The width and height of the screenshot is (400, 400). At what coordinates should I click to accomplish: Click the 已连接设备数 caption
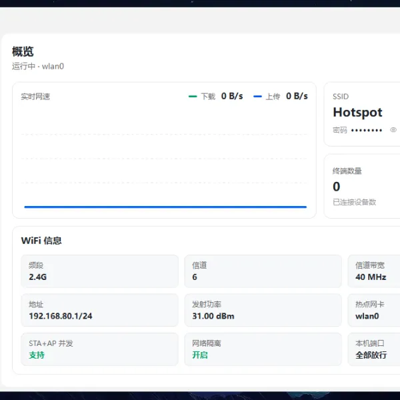pyautogui.click(x=354, y=202)
